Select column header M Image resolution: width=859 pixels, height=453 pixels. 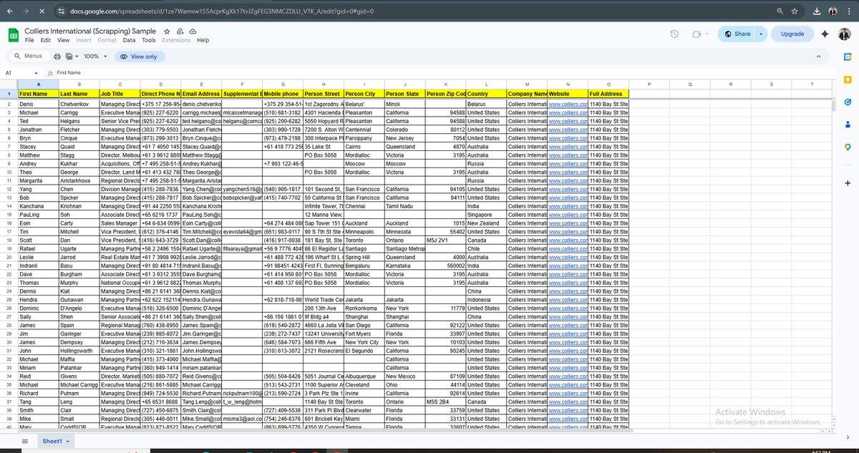tap(527, 84)
